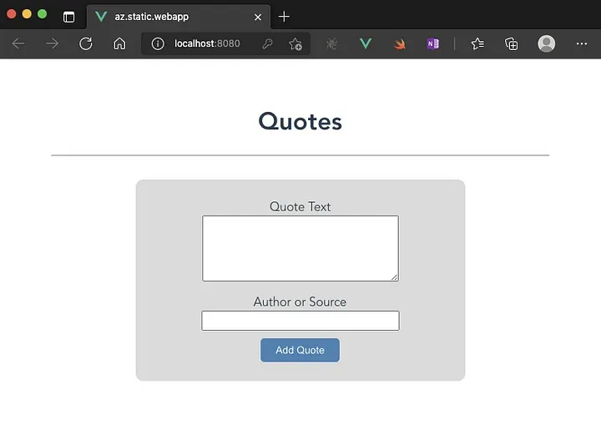
Task: Toggle the vertical tabs sidebar button
Action: pos(69,17)
